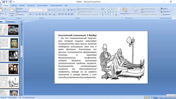The height and width of the screenshot is (99, 176).
Task: Redo the action in the quick access toolbar
Action: 10,2
